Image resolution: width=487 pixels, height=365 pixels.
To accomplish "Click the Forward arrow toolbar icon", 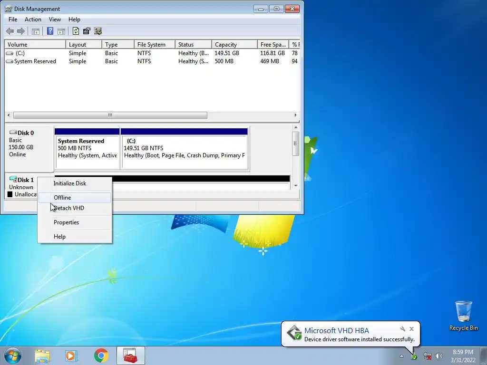I will pos(21,31).
